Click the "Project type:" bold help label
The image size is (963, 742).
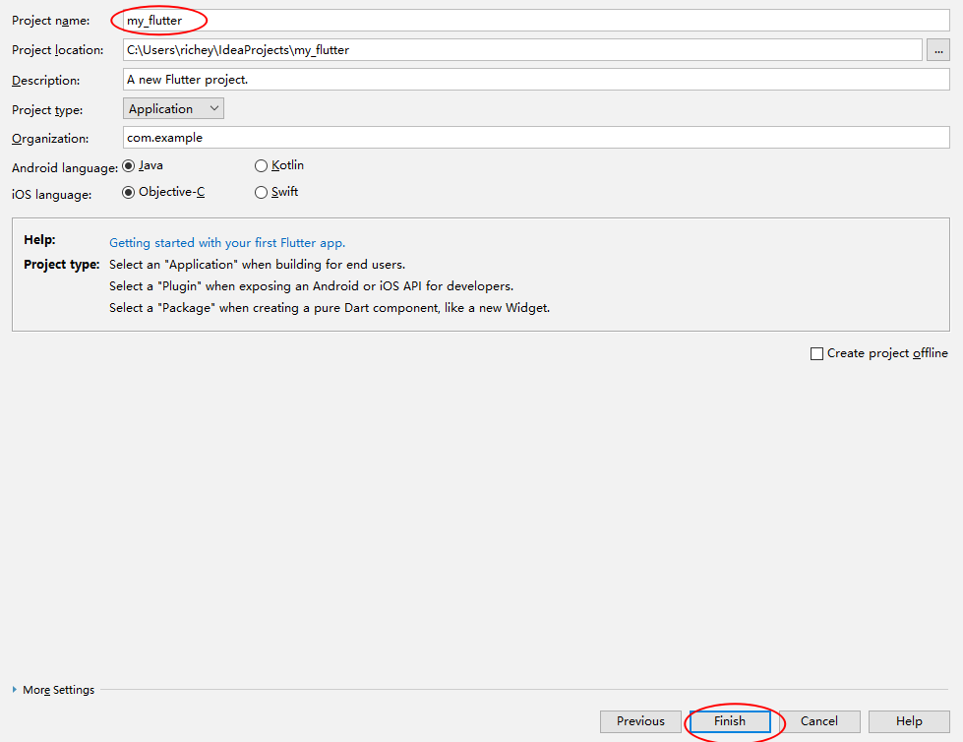(61, 264)
